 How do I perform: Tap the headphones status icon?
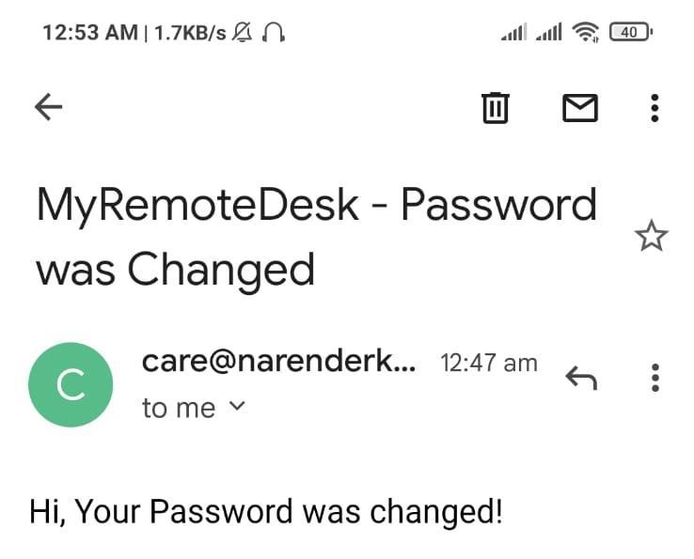click(274, 33)
